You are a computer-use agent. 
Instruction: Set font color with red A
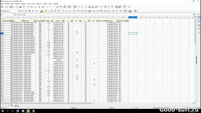41,11
